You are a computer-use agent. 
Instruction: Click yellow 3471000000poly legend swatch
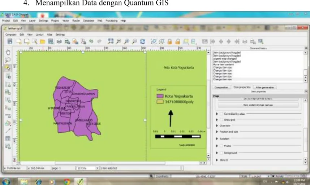tap(160, 102)
